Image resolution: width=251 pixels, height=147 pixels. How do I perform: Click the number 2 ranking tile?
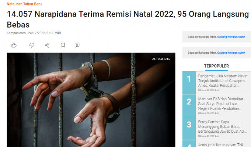click(x=189, y=105)
